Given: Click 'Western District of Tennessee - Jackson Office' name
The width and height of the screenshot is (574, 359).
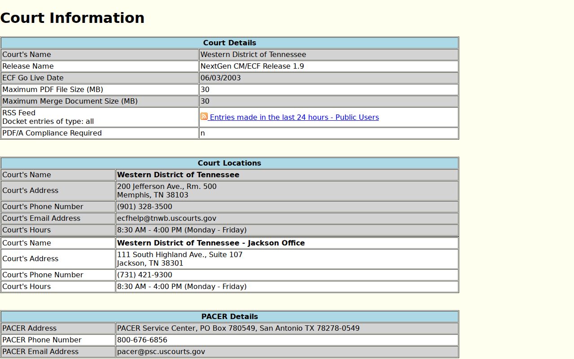Looking at the screenshot, I should pyautogui.click(x=211, y=243).
